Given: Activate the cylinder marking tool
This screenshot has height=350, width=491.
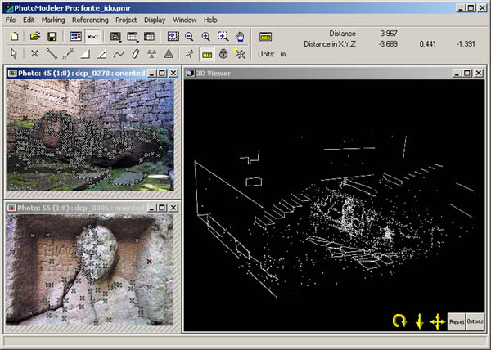Looking at the screenshot, I should pos(135,54).
